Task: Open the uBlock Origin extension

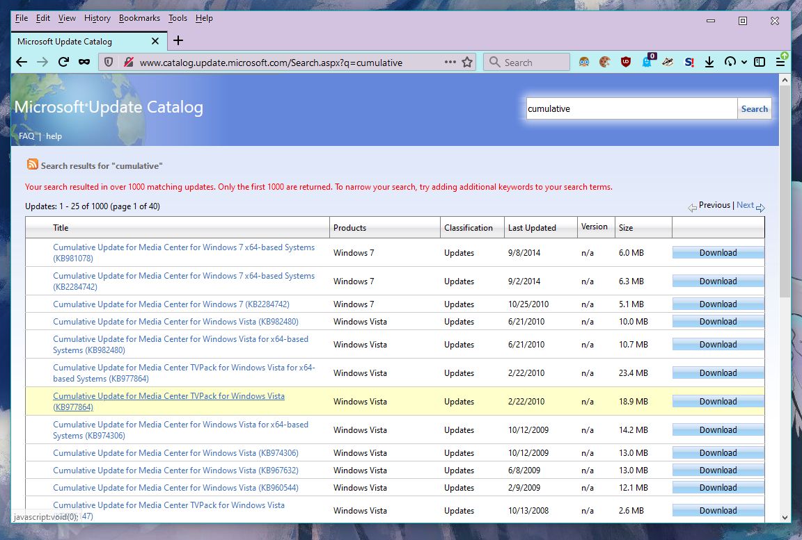Action: [625, 62]
